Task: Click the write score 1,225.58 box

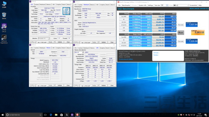Action: [192, 41]
